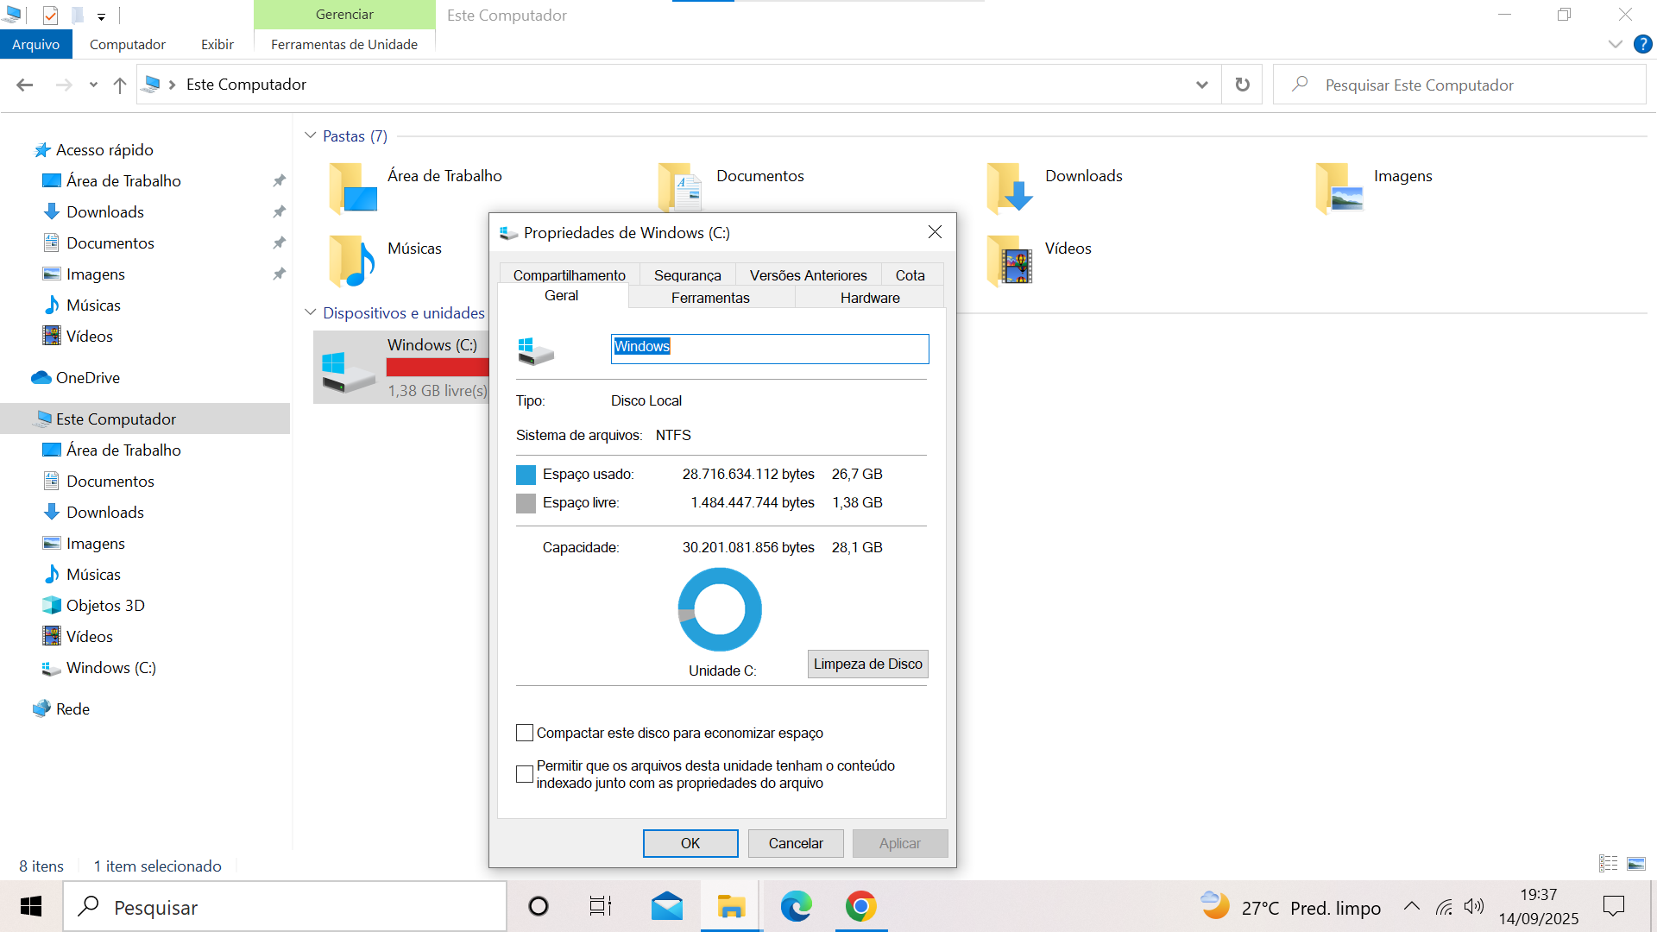This screenshot has height=932, width=1657.
Task: Open Task View on the taskbar
Action: click(x=601, y=907)
